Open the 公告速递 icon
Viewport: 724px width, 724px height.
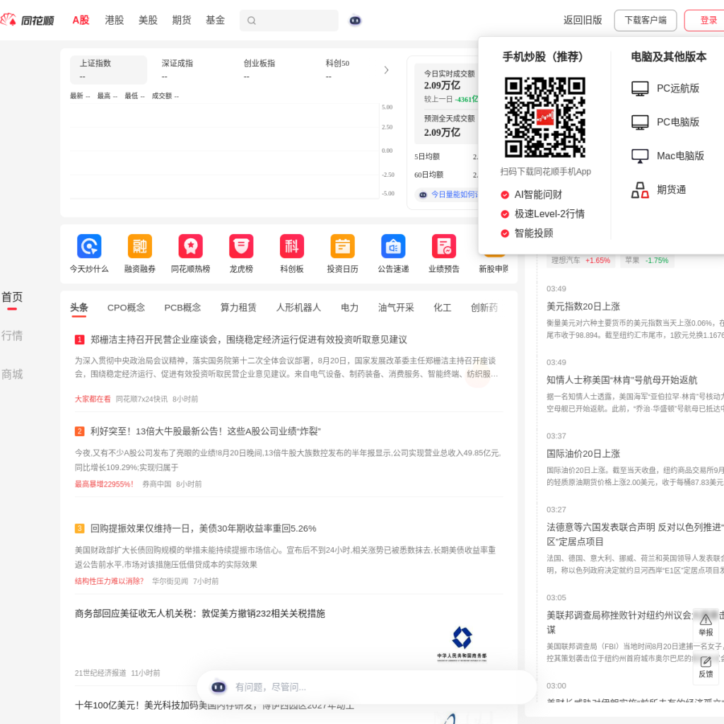pyautogui.click(x=393, y=246)
